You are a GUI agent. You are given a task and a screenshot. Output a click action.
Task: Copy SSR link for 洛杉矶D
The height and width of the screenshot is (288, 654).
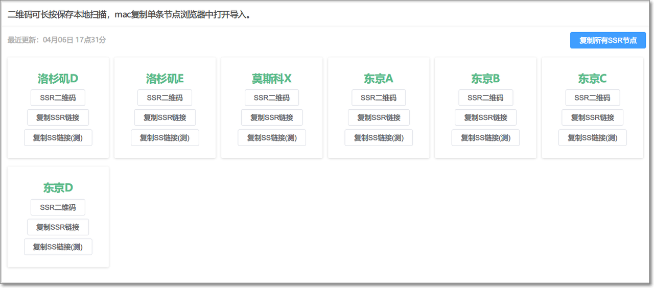[58, 117]
